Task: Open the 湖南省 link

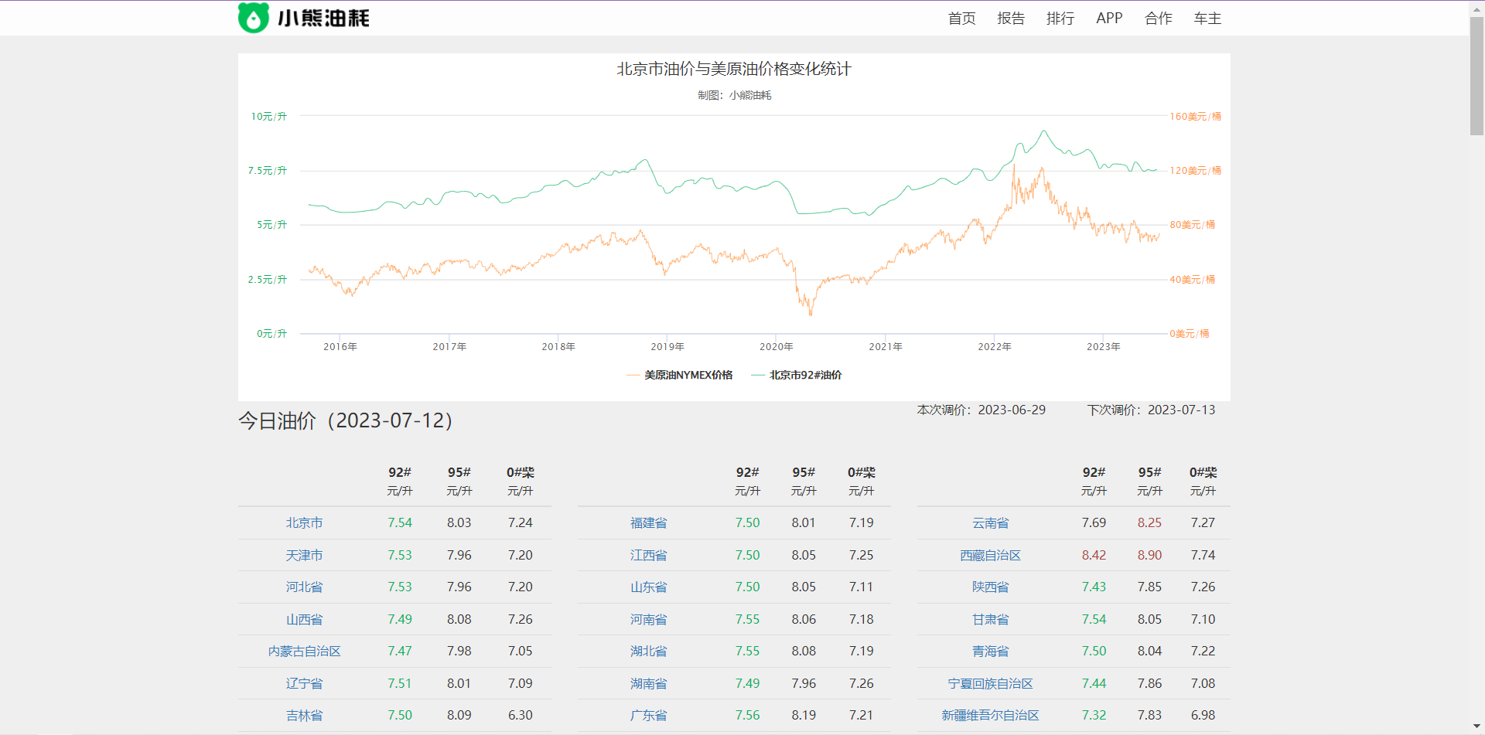Action: point(648,683)
